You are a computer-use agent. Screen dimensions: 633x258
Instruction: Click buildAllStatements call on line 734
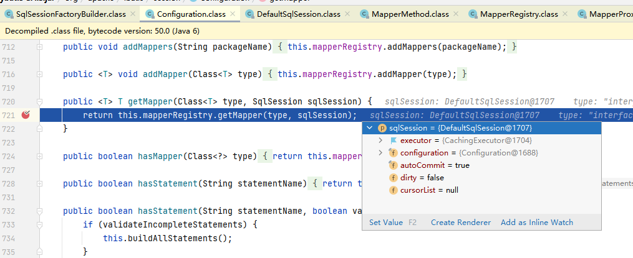tap(173, 238)
